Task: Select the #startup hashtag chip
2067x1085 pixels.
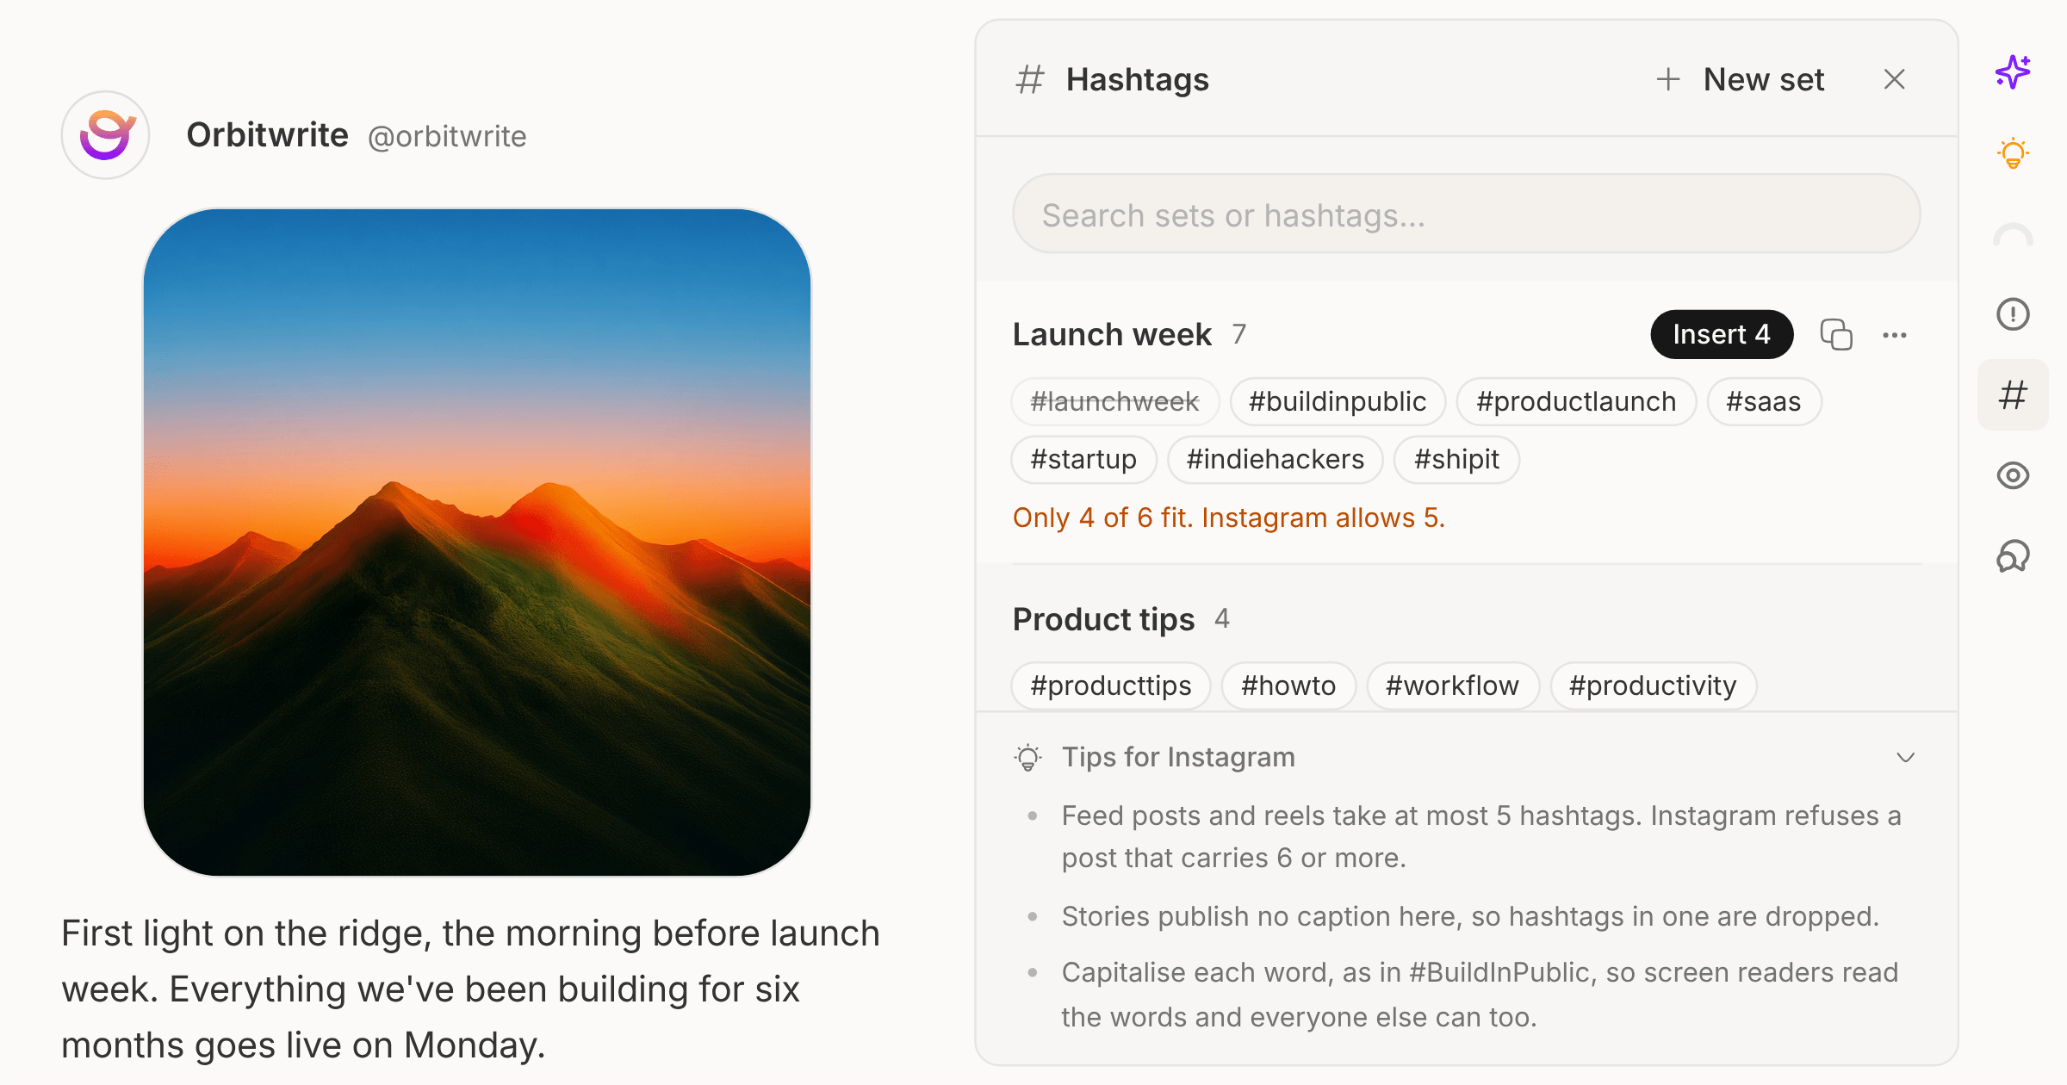Action: 1083,459
